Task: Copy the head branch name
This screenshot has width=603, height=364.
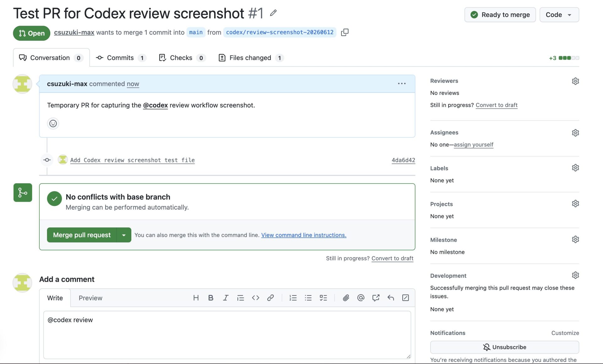Action: point(345,32)
